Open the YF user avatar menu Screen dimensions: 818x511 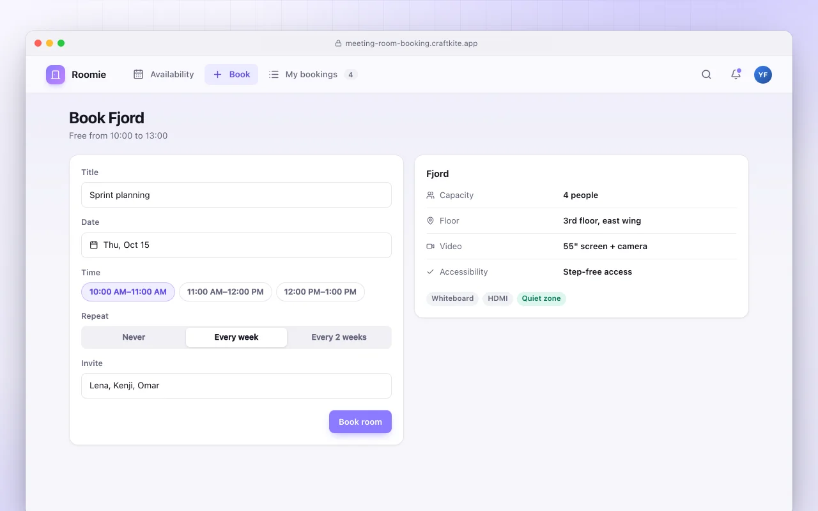(763, 75)
